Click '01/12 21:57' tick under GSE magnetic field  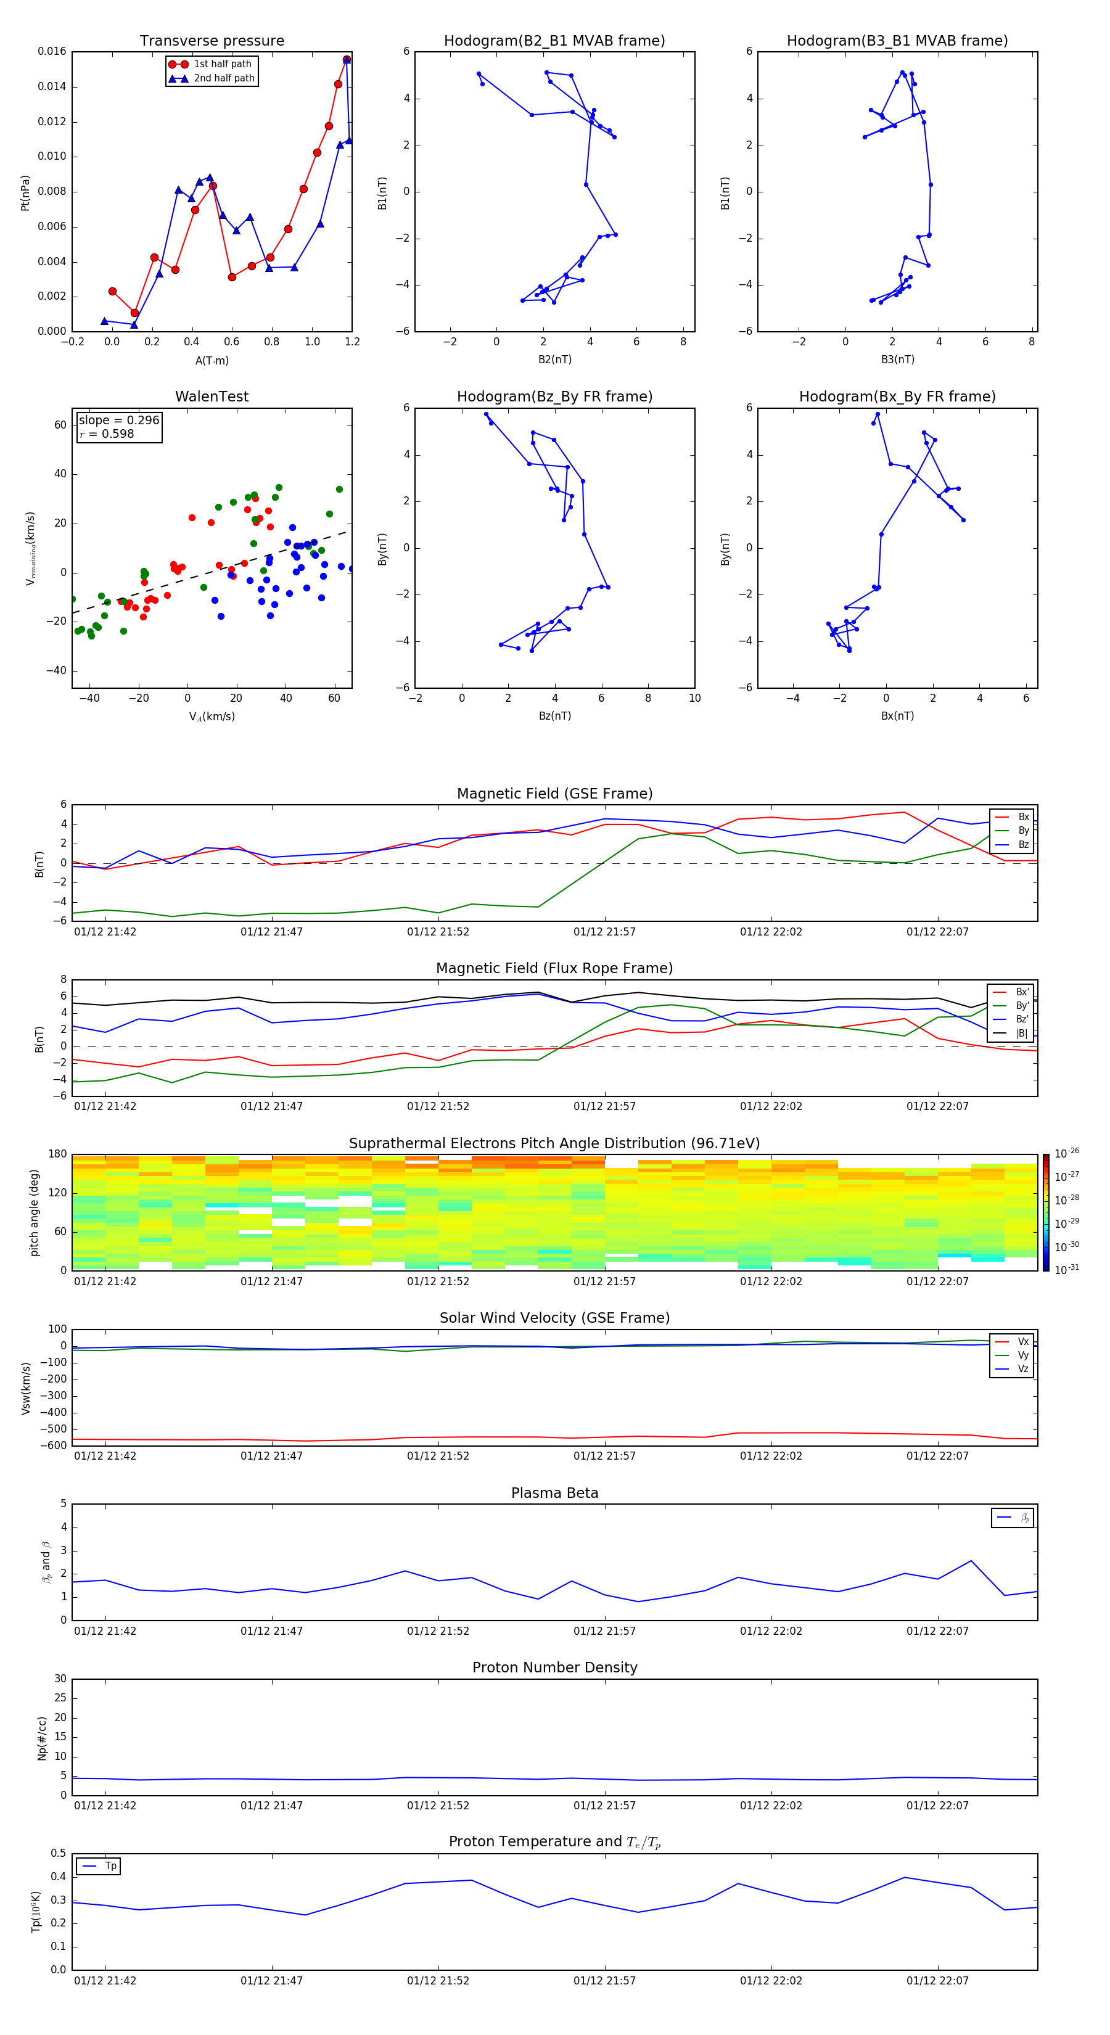coord(604,932)
